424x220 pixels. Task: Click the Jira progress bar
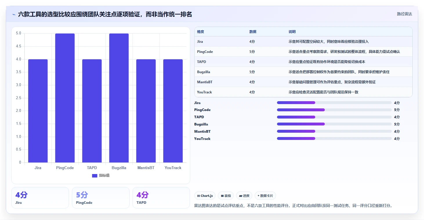coord(334,103)
